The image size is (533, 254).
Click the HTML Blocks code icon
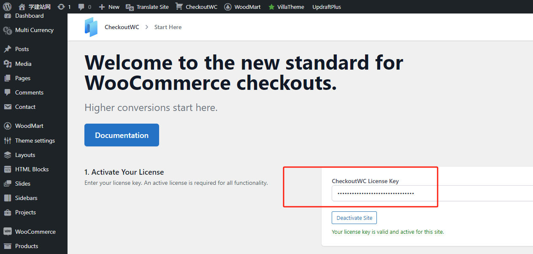[x=8, y=169]
